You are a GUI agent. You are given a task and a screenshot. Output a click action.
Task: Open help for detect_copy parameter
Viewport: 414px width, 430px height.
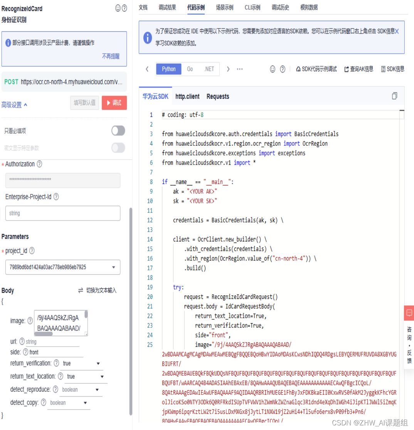point(44,402)
